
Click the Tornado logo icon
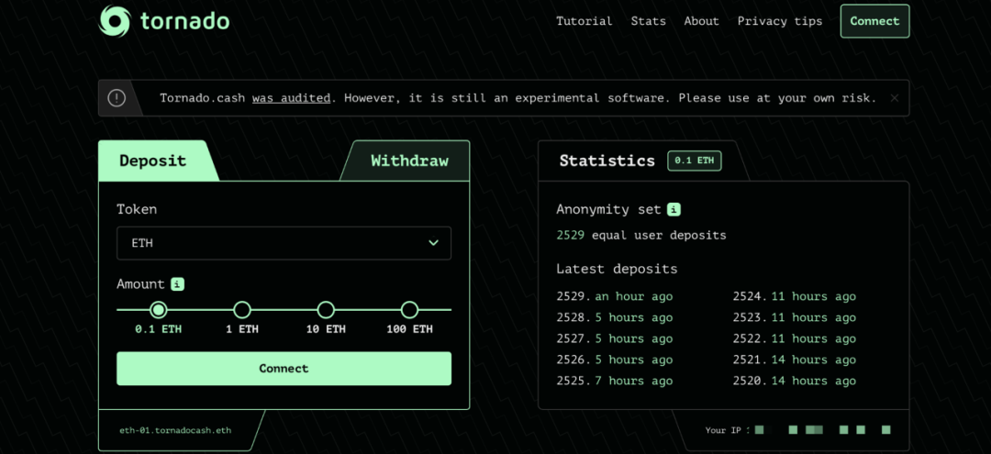116,20
